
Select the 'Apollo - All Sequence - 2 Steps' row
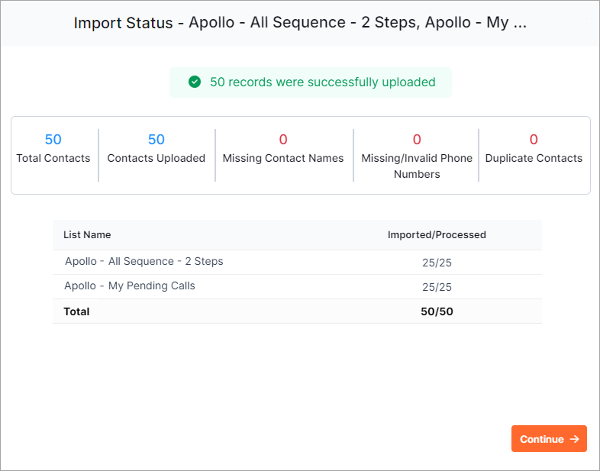pos(297,262)
